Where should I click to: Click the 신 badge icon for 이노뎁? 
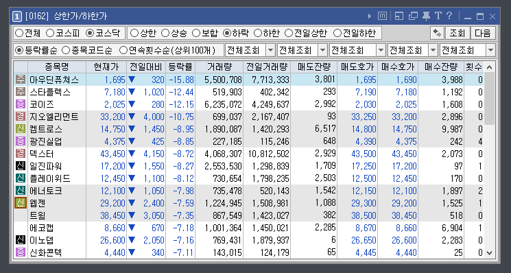click(20, 240)
